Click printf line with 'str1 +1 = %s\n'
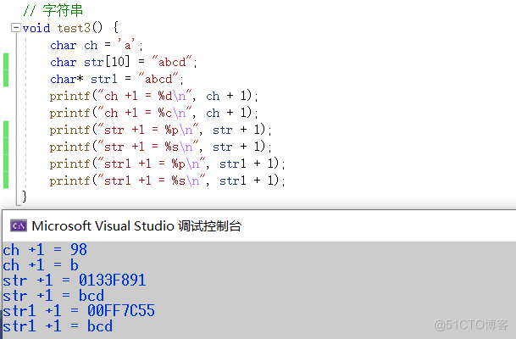 (x=167, y=181)
